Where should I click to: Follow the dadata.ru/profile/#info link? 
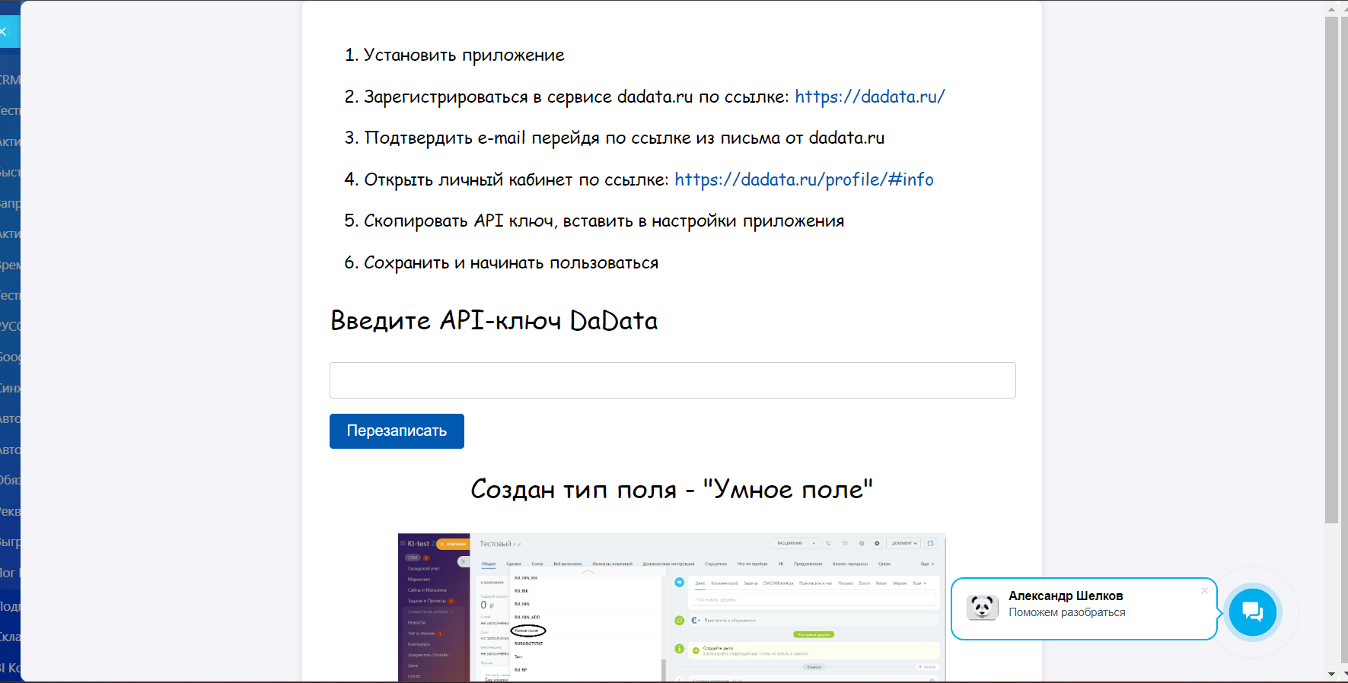(x=804, y=179)
